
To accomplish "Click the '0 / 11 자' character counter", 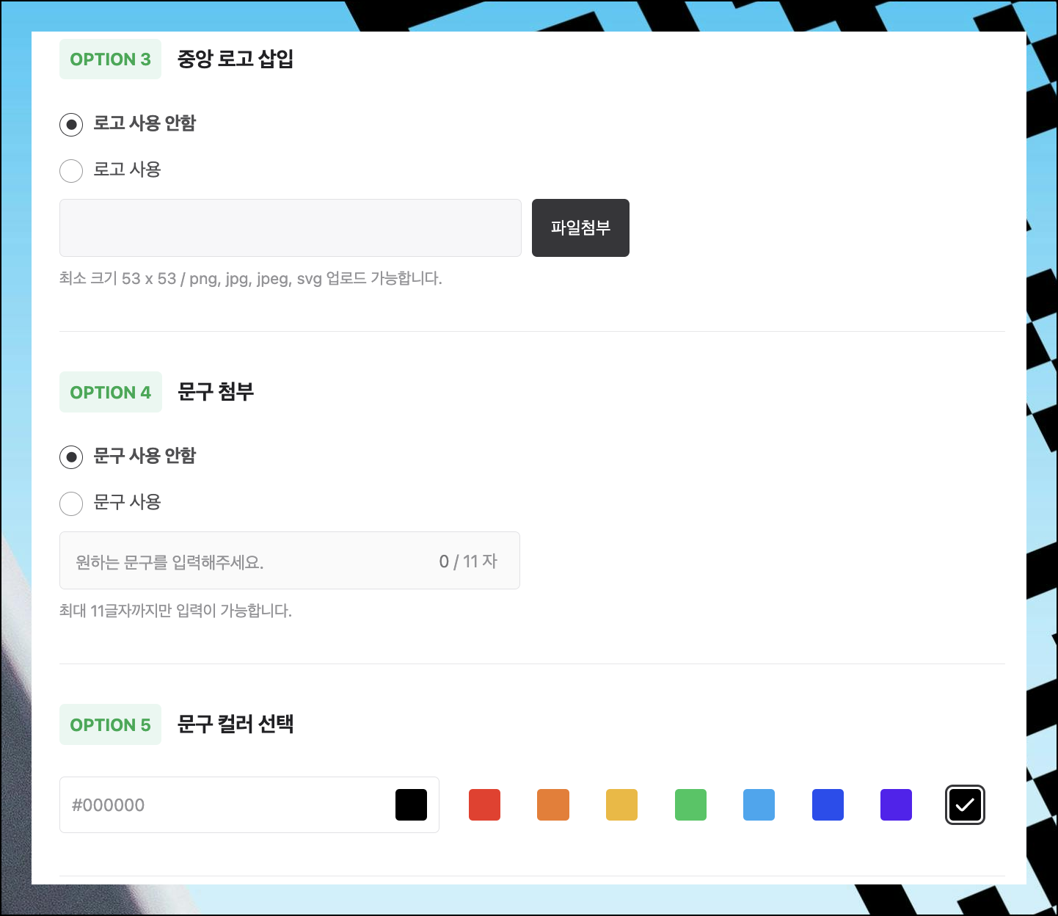I will pos(468,561).
